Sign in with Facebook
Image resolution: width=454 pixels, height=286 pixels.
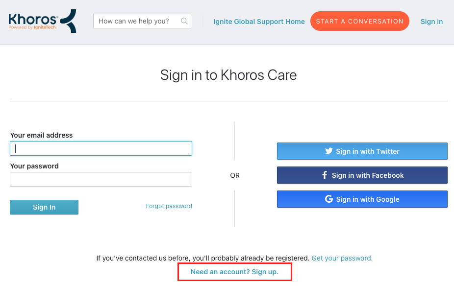(x=362, y=175)
